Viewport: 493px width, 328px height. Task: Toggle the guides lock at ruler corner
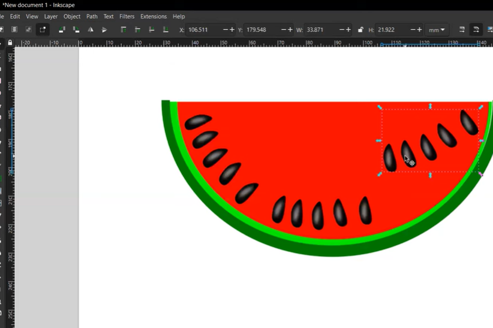click(10, 43)
